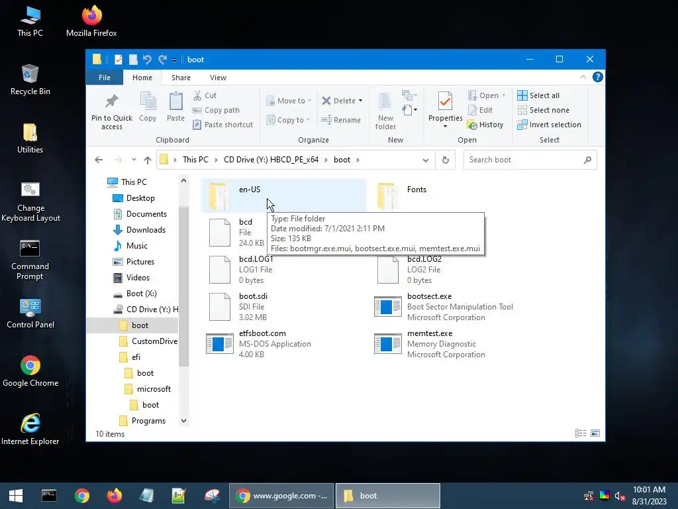Click muted volume icon in tray

[x=620, y=496]
